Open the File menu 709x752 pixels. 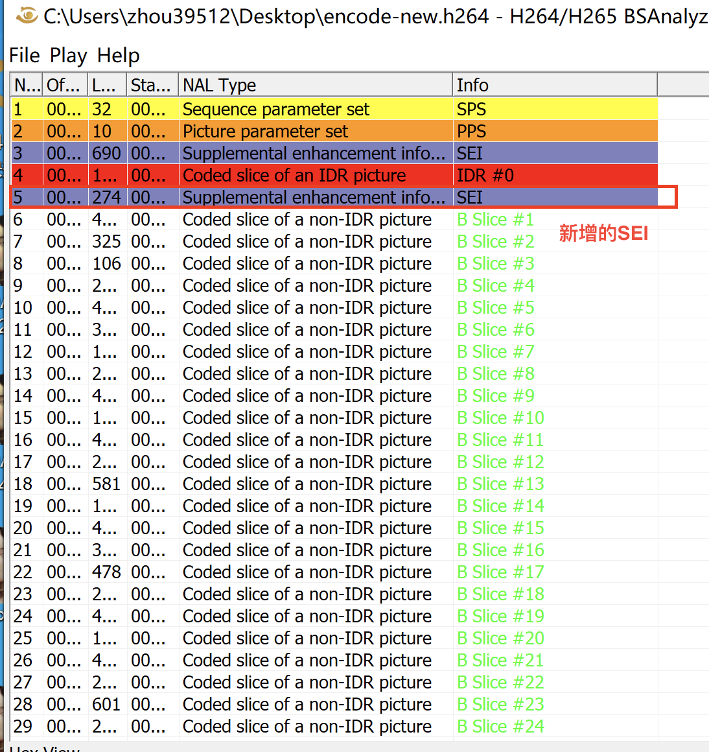coord(25,56)
